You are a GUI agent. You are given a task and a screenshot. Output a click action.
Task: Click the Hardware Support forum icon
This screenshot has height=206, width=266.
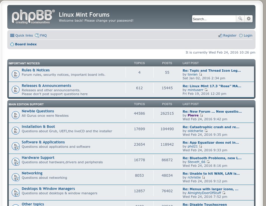[15, 162]
